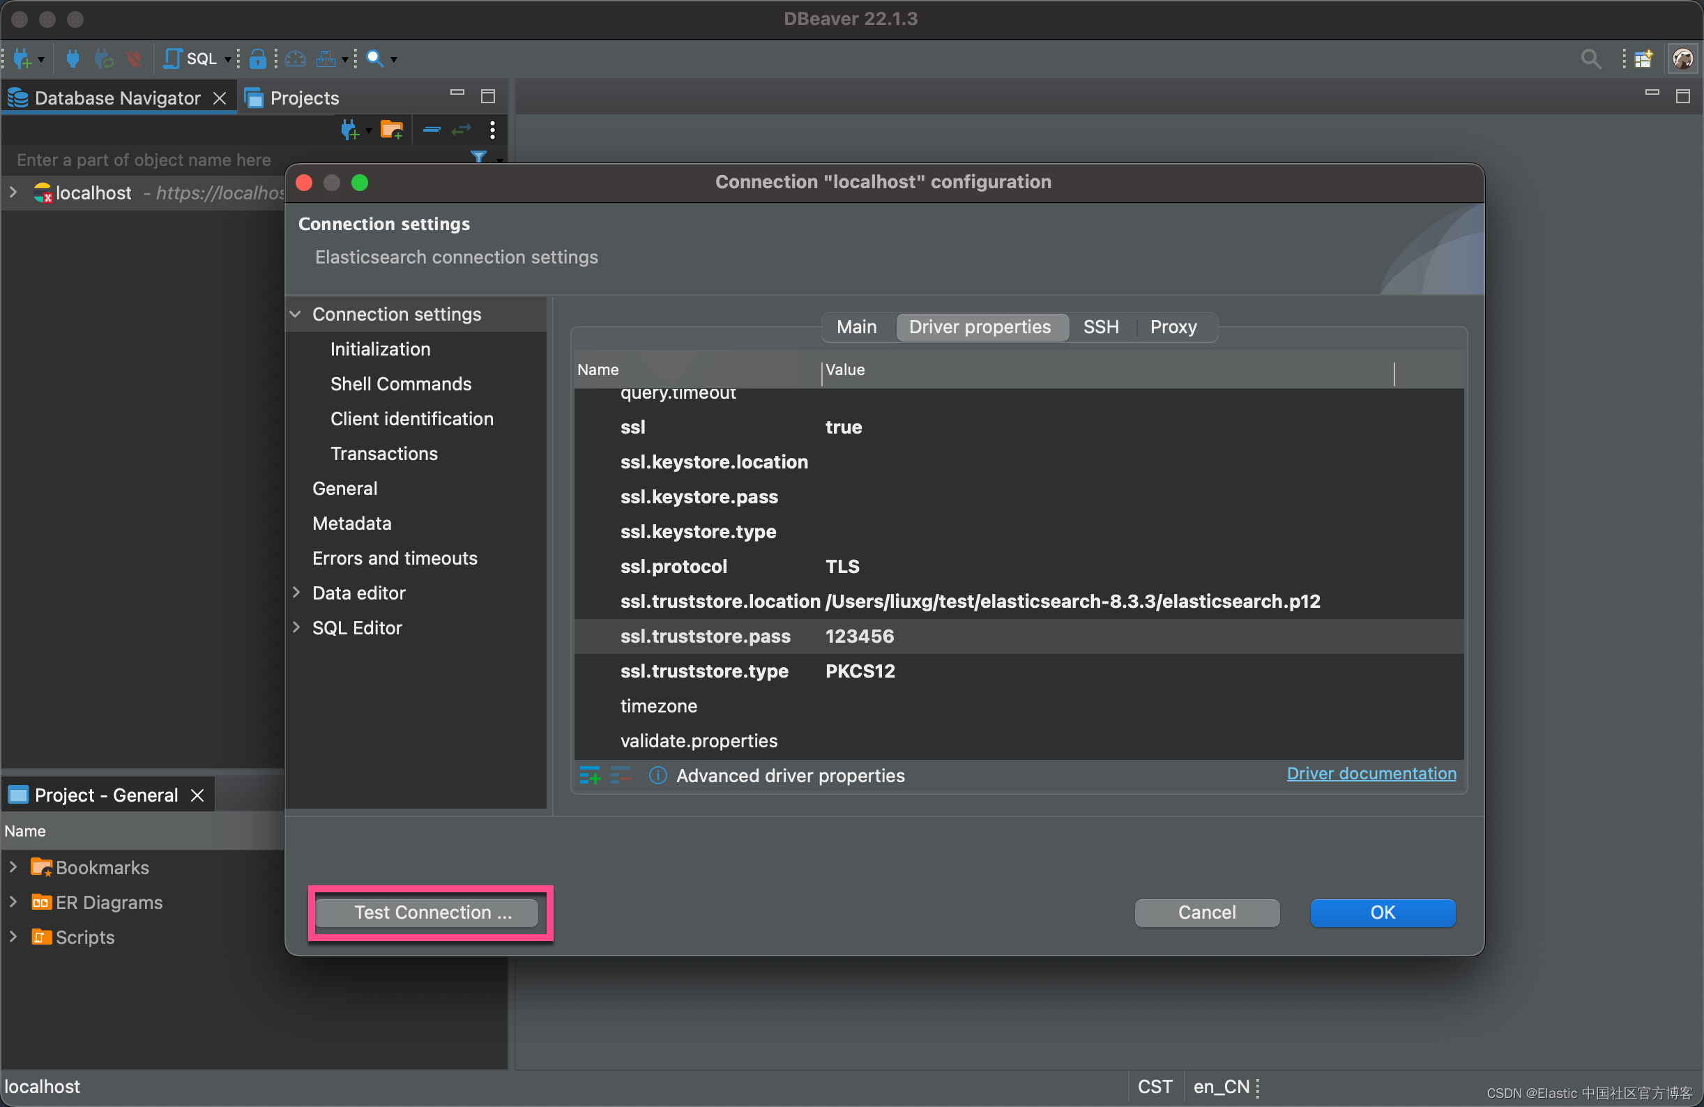Click the lock icon in the toolbar
Viewport: 1704px width, 1107px height.
[258, 58]
